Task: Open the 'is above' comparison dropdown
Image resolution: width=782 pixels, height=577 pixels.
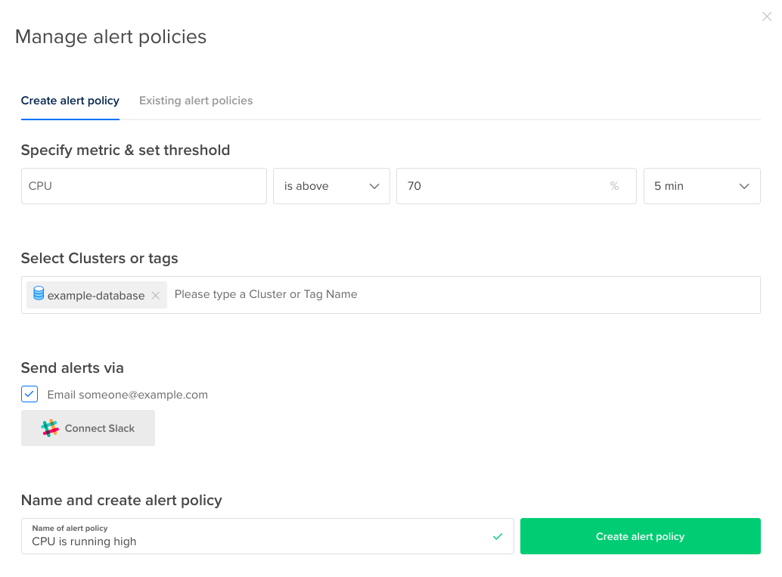Action: [331, 186]
